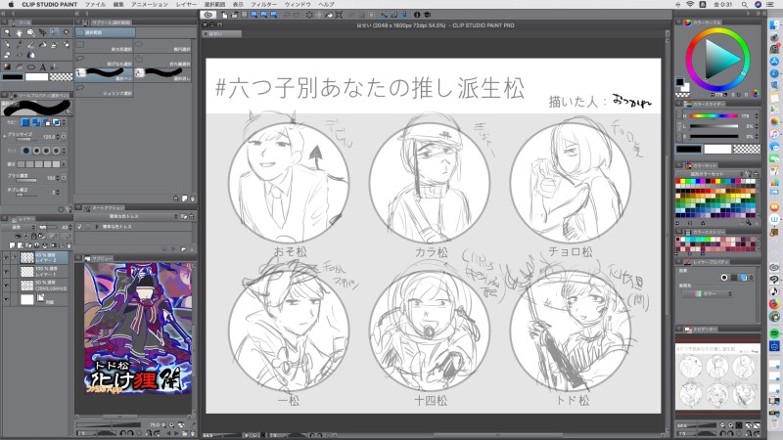
Task: Open the レイヤー menu
Action: point(186,4)
